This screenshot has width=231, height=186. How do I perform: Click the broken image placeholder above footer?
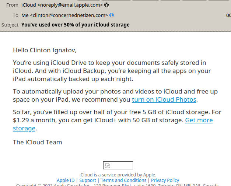[x=118, y=165]
